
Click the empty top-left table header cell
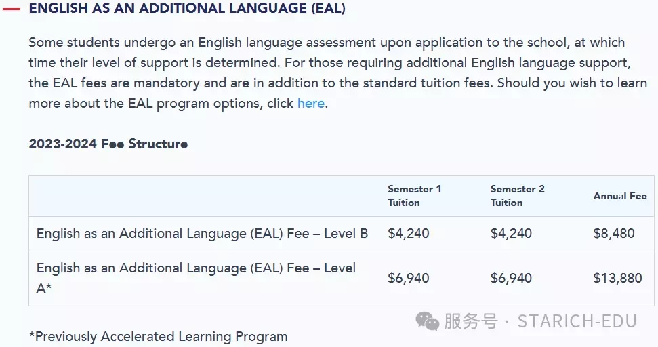click(x=205, y=196)
